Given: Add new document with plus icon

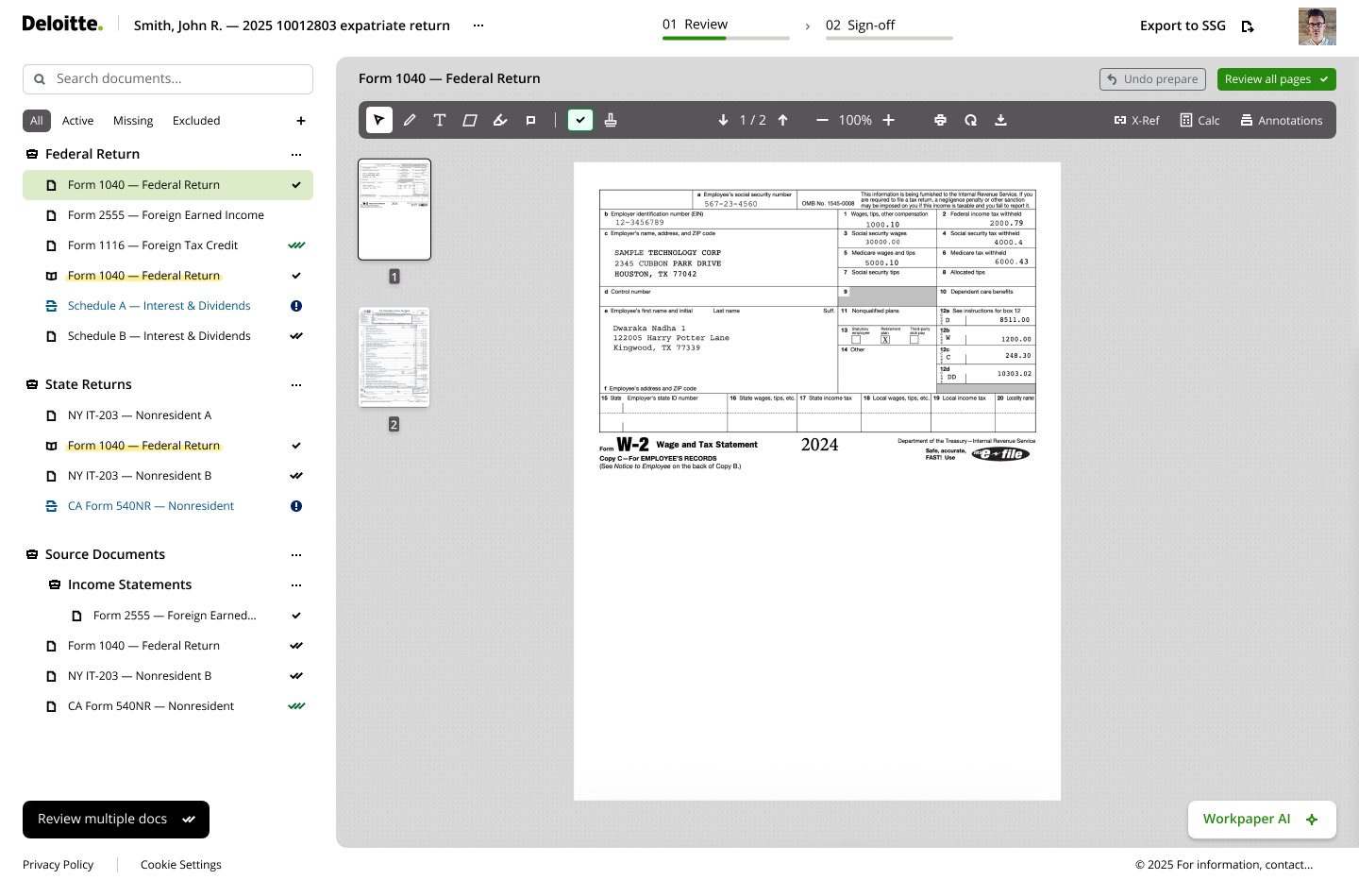Looking at the screenshot, I should (301, 121).
